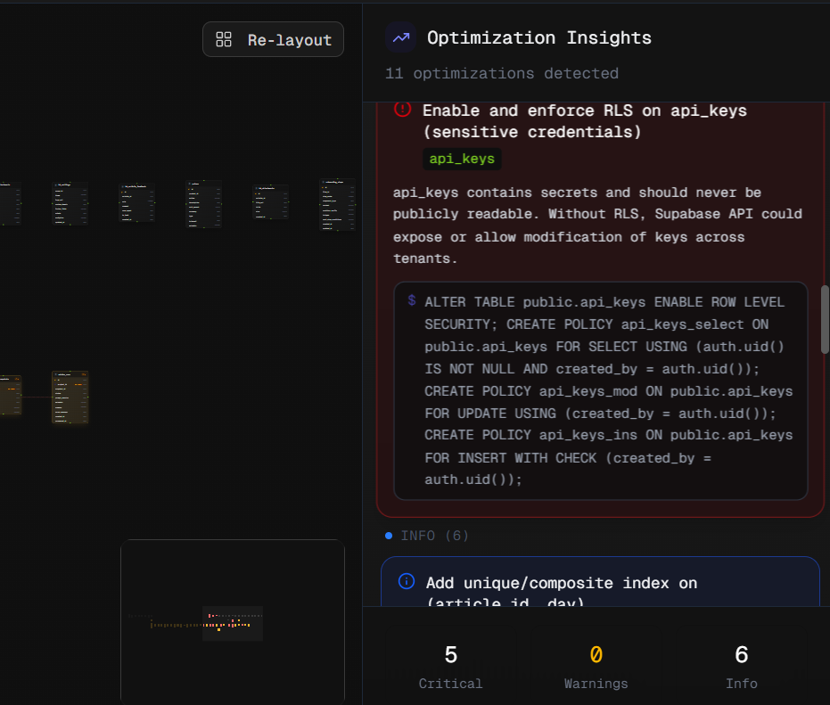Click the blue info icon on the index suggestion
The width and height of the screenshot is (830, 705).
(407, 580)
